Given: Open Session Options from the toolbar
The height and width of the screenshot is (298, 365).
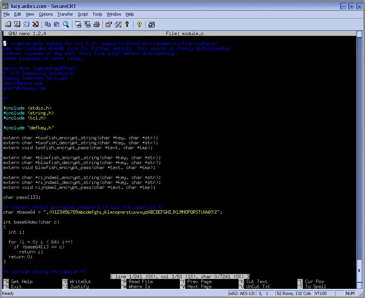Looking at the screenshot, I should point(109,24).
